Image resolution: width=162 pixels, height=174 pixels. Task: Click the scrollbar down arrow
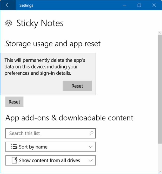[x=160, y=172]
